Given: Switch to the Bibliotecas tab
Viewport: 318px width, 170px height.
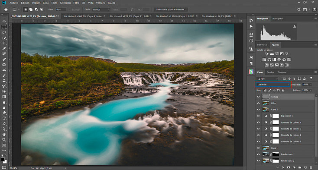Looking at the screenshot, I should pos(262,45).
